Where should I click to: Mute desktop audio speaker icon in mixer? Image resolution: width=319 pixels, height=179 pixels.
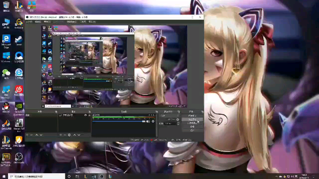click(148, 121)
